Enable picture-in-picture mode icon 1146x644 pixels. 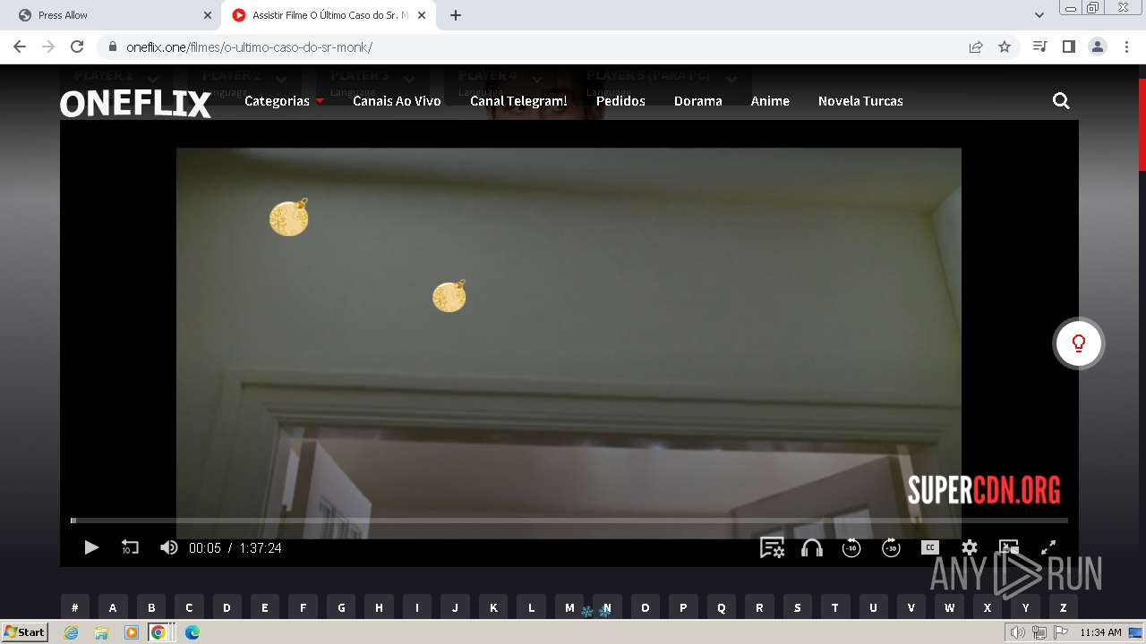tap(1009, 547)
